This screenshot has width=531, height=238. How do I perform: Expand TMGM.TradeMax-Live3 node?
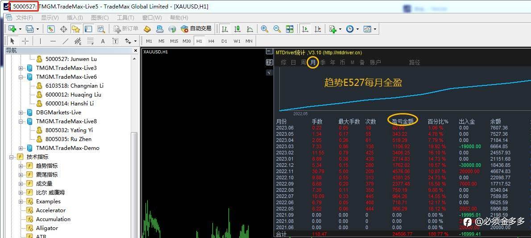click(21, 68)
